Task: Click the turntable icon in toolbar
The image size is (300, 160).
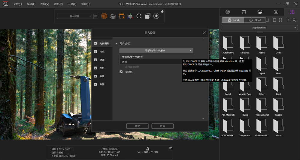Action: coord(113,16)
